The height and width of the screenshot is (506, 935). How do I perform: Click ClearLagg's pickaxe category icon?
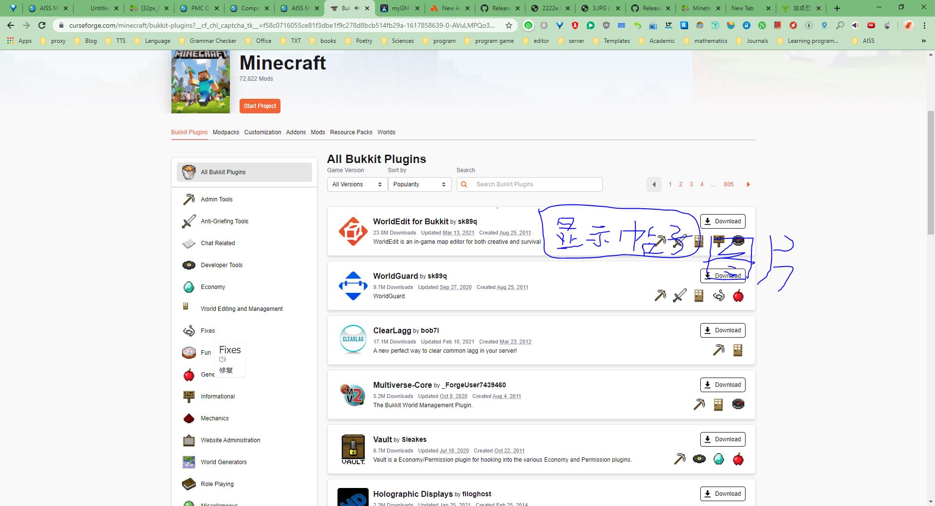[718, 350]
